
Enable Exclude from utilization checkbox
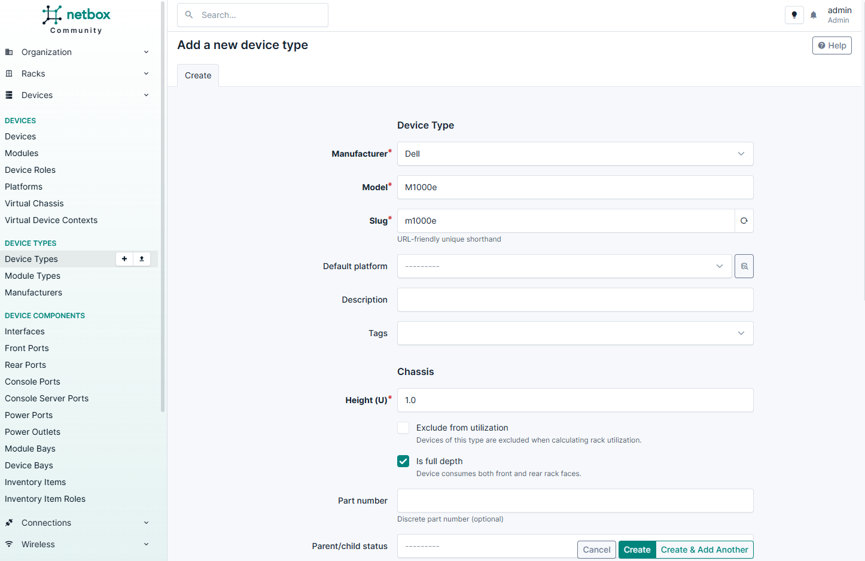click(403, 428)
